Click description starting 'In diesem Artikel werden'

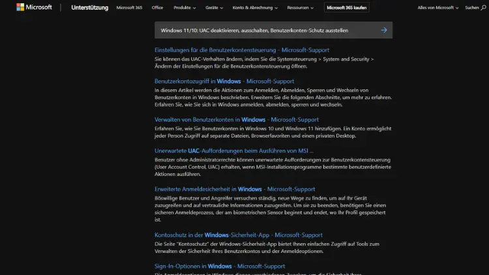273,97
